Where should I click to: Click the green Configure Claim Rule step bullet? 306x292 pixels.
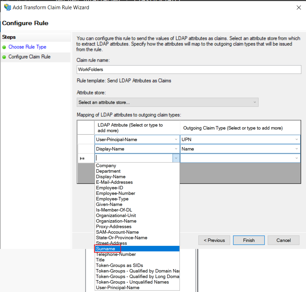click(4, 57)
